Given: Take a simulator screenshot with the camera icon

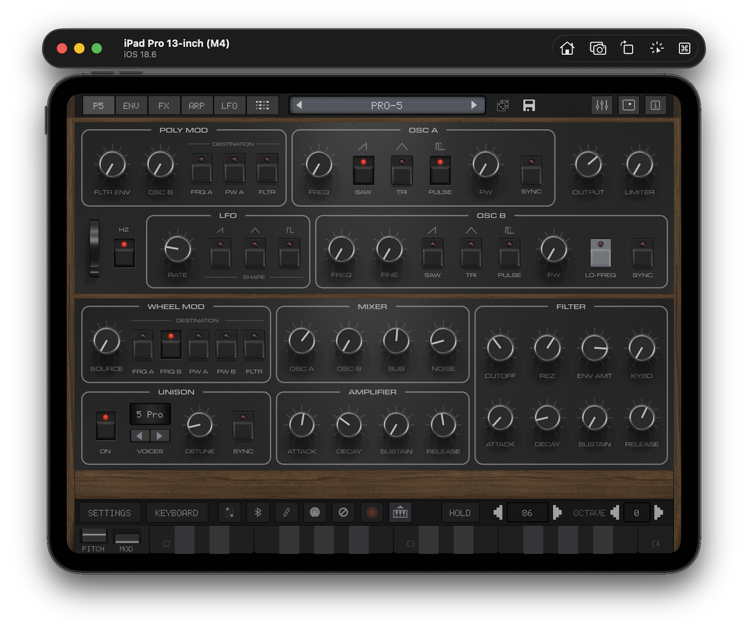Looking at the screenshot, I should point(598,48).
